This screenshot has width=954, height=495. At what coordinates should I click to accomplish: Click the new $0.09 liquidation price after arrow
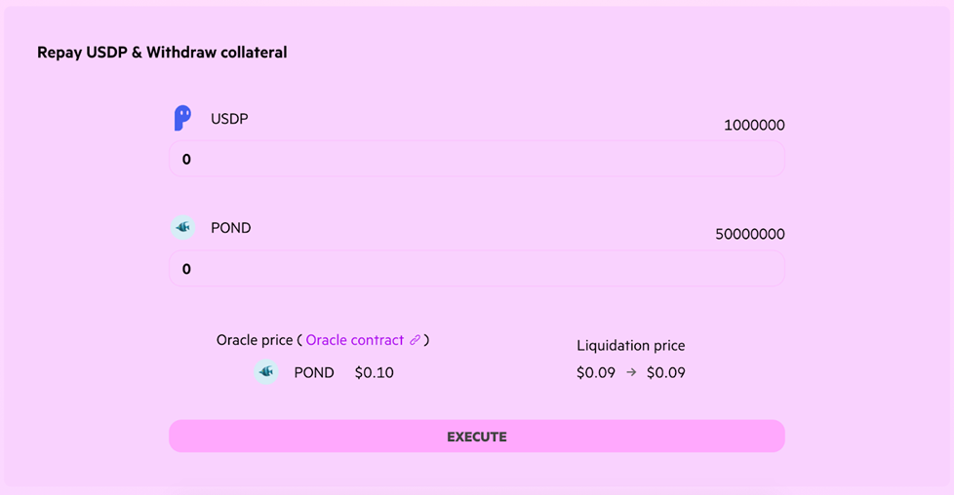pyautogui.click(x=665, y=372)
